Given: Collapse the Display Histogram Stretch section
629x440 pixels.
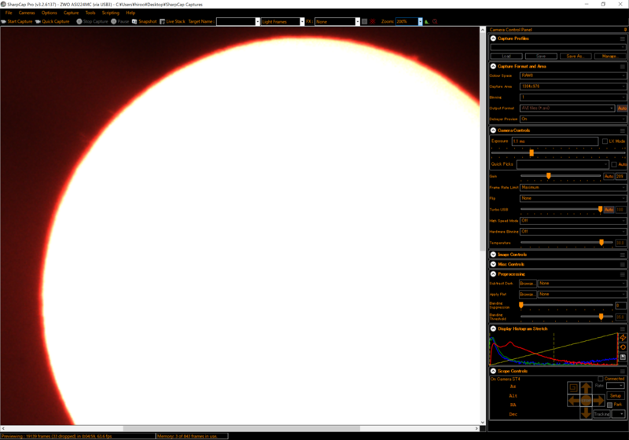Looking at the screenshot, I should coord(494,328).
